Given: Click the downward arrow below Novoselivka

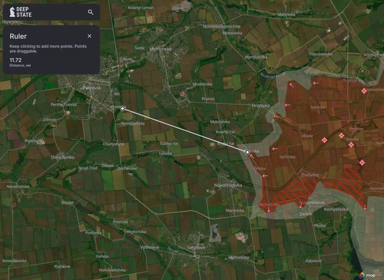Looking at the screenshot, I should pyautogui.click(x=365, y=207).
